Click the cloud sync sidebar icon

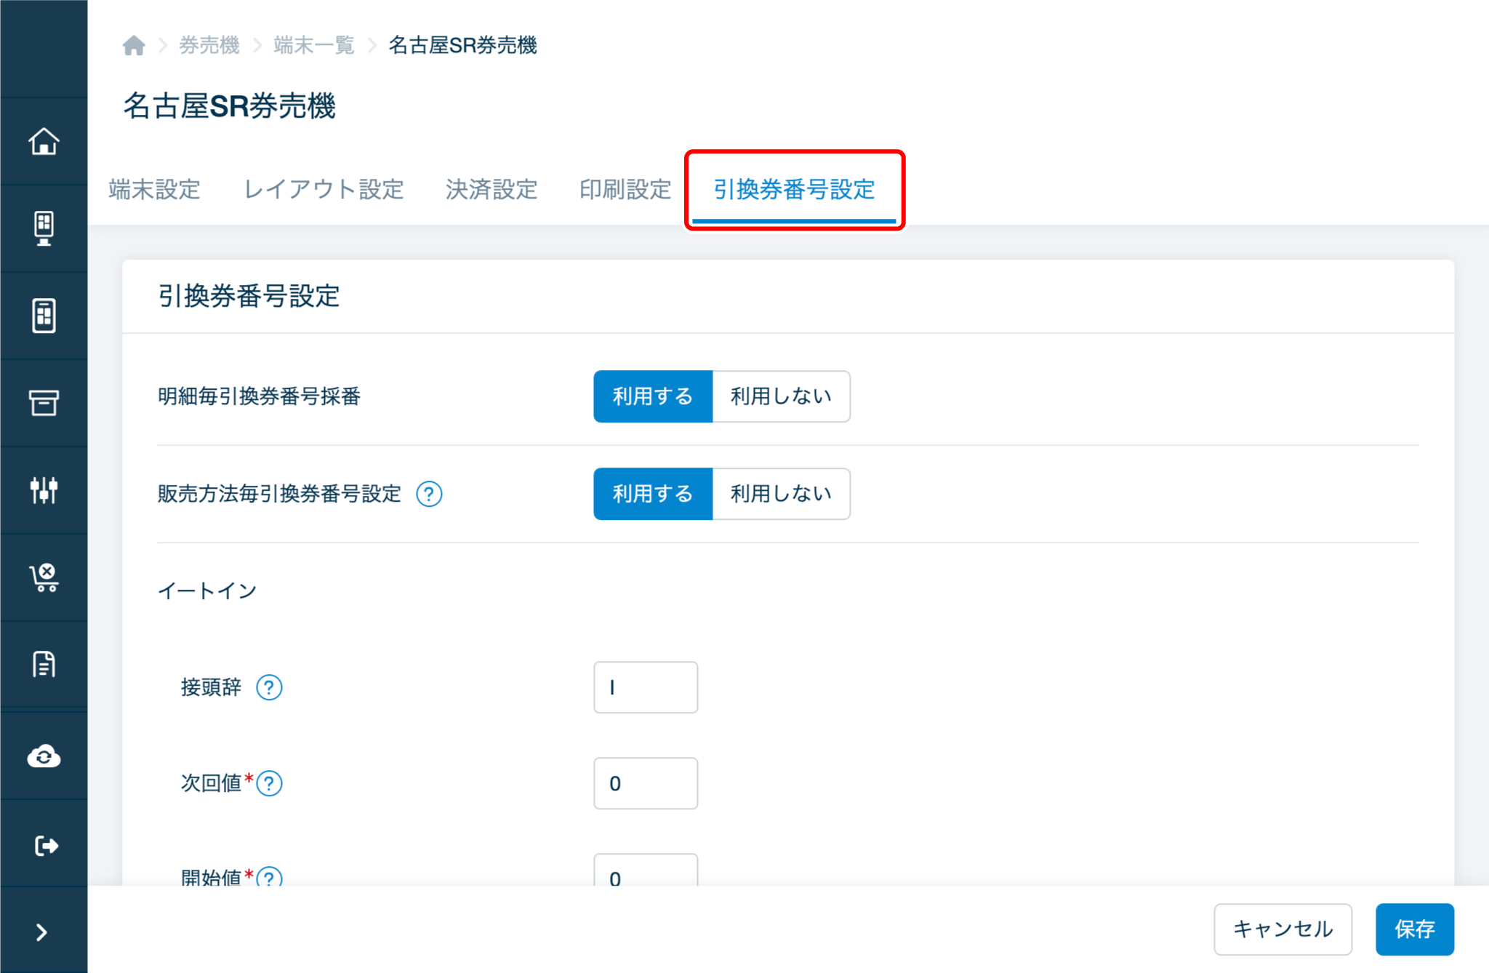(44, 756)
